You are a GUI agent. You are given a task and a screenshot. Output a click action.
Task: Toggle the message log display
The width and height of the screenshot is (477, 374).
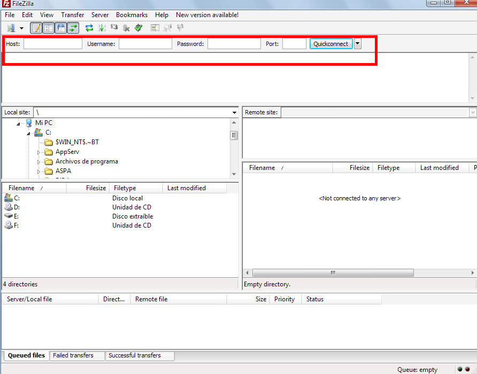36,28
